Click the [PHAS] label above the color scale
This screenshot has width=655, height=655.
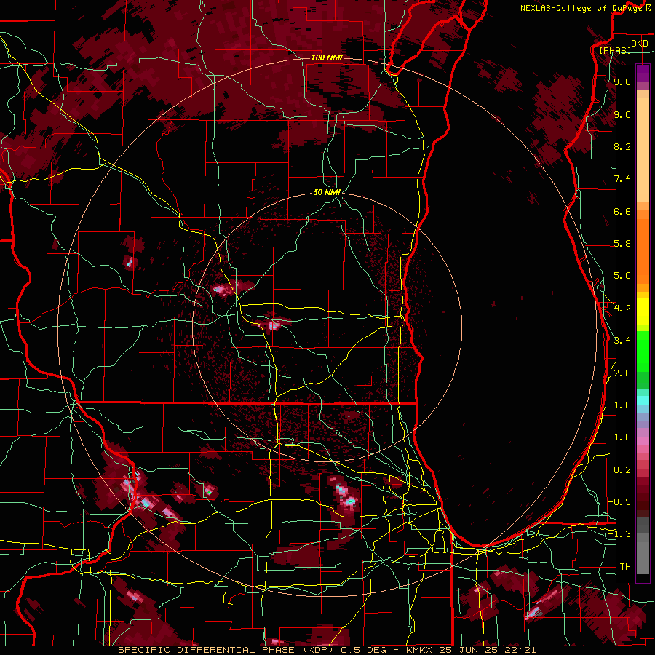(x=615, y=50)
